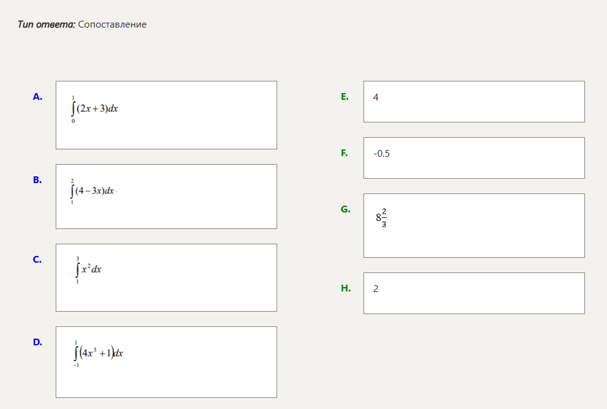Click the blue letter D label

[37, 342]
